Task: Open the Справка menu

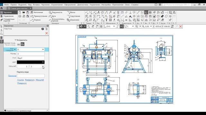Action: click(135, 5)
